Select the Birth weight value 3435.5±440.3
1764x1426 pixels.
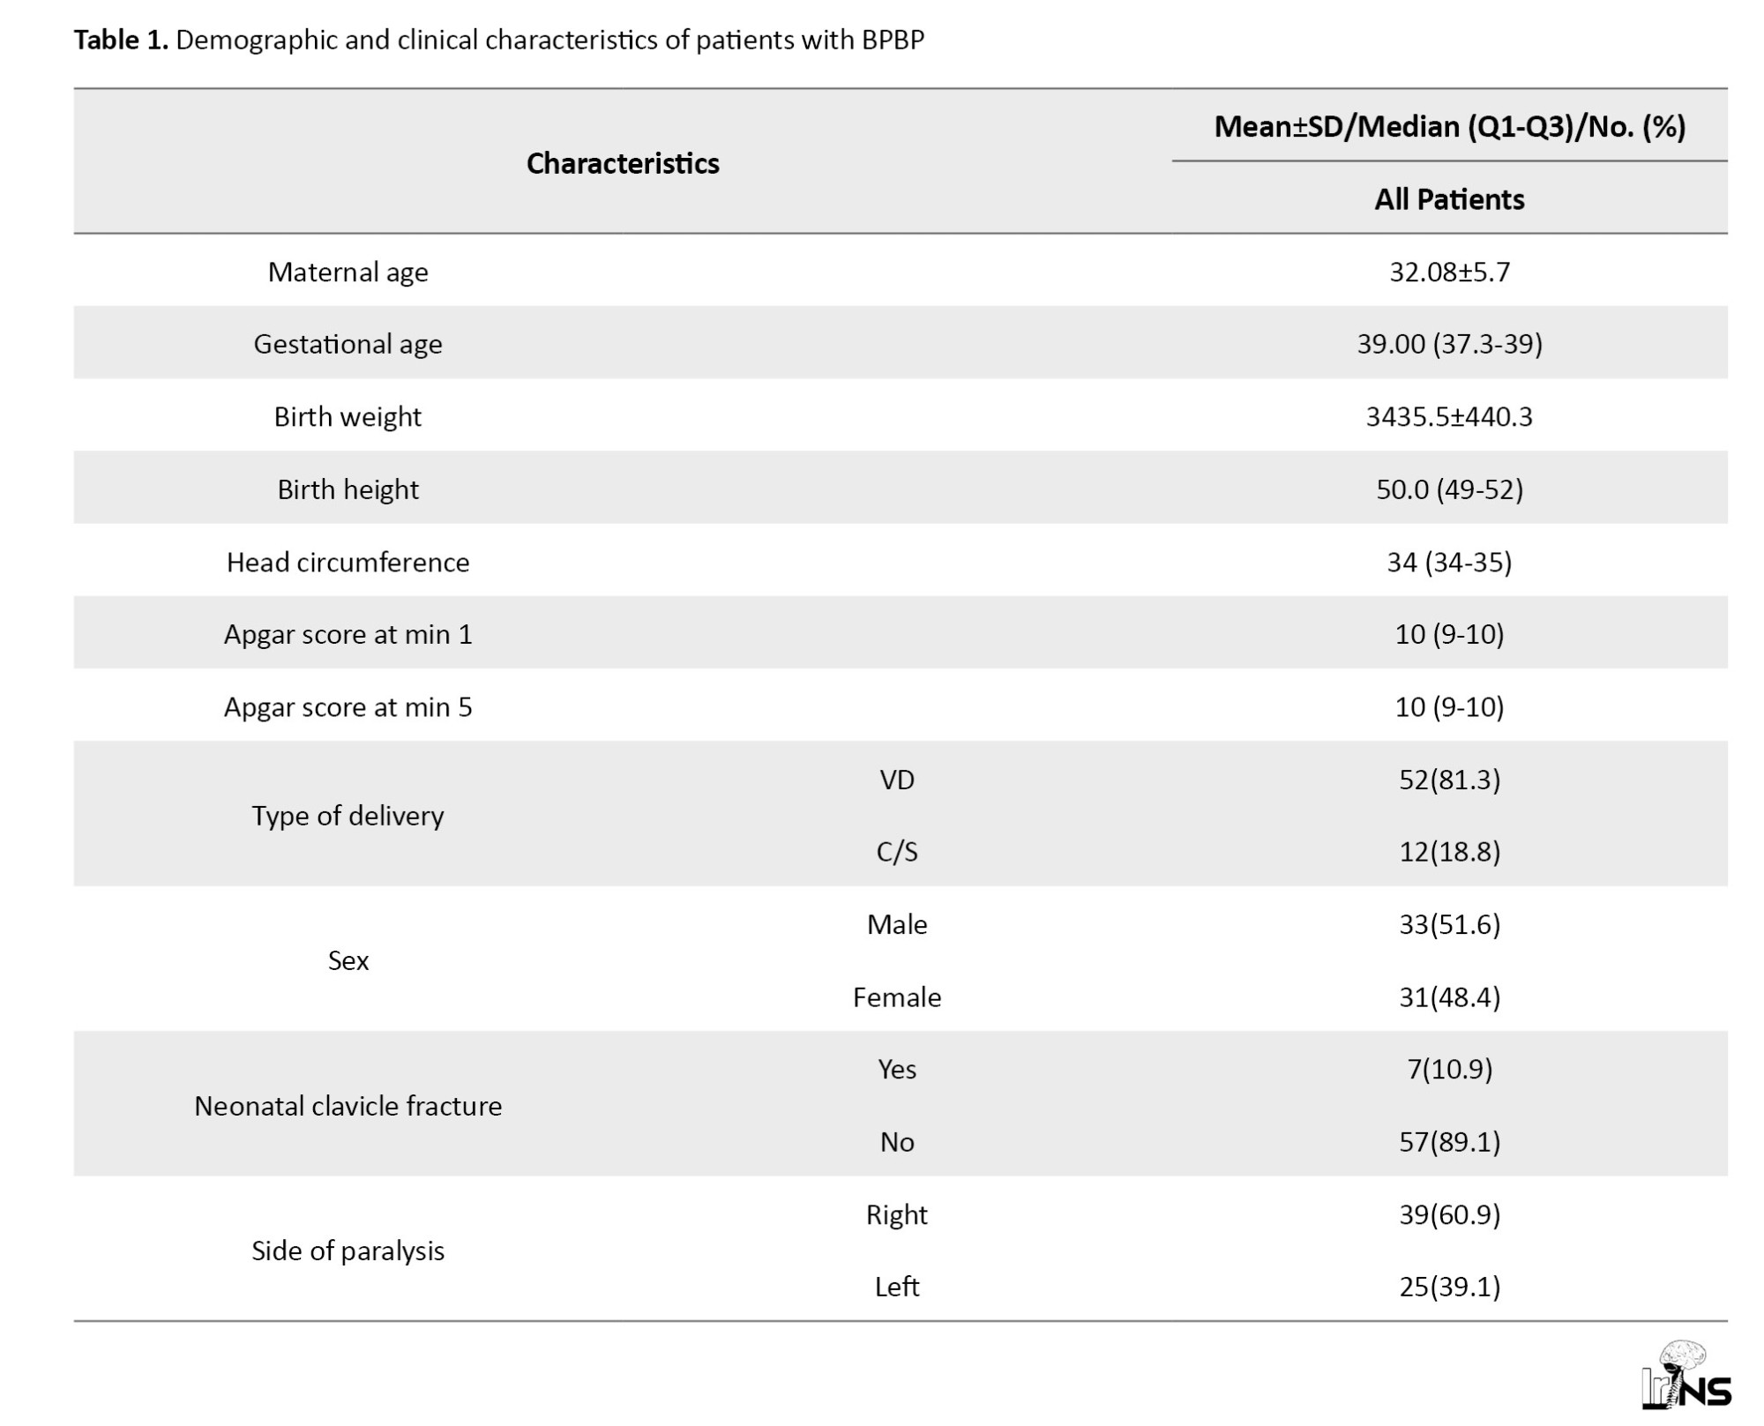pos(1449,416)
